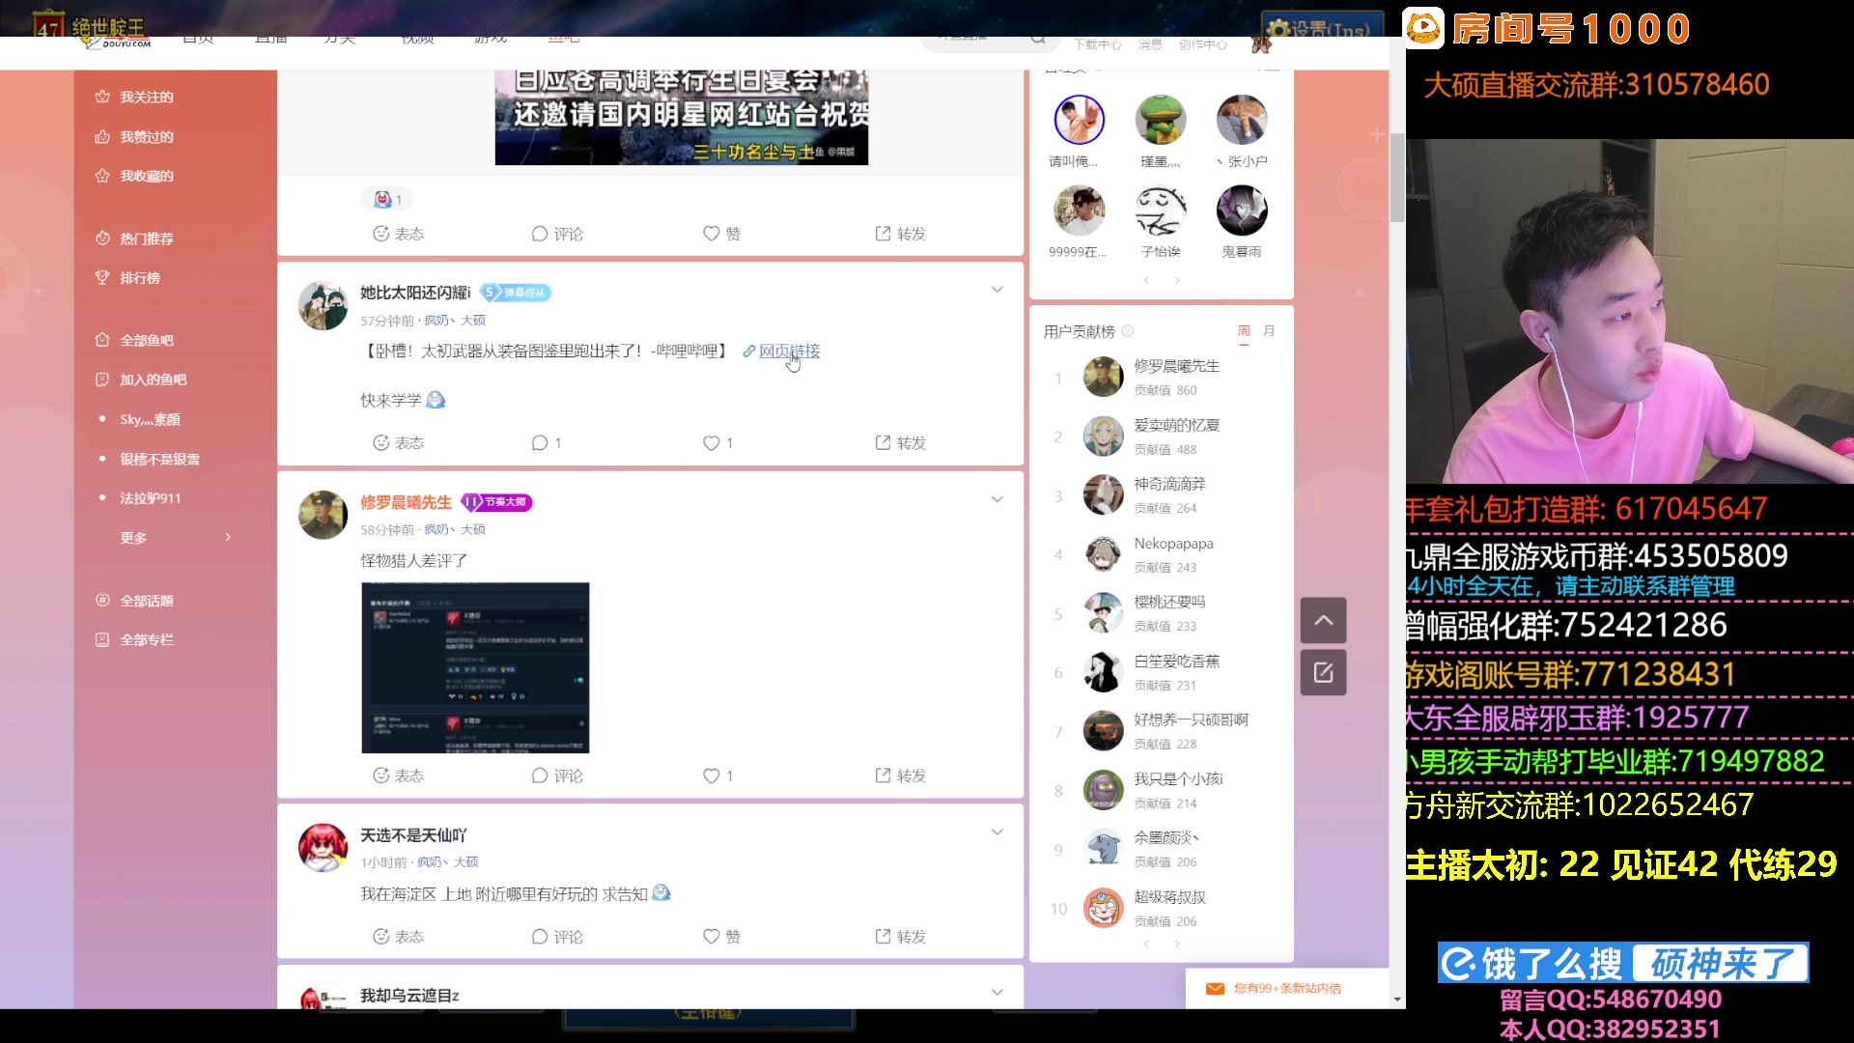The height and width of the screenshot is (1043, 1854).
Task: Switch contribution ranking to 周 tab
Action: tap(1244, 331)
